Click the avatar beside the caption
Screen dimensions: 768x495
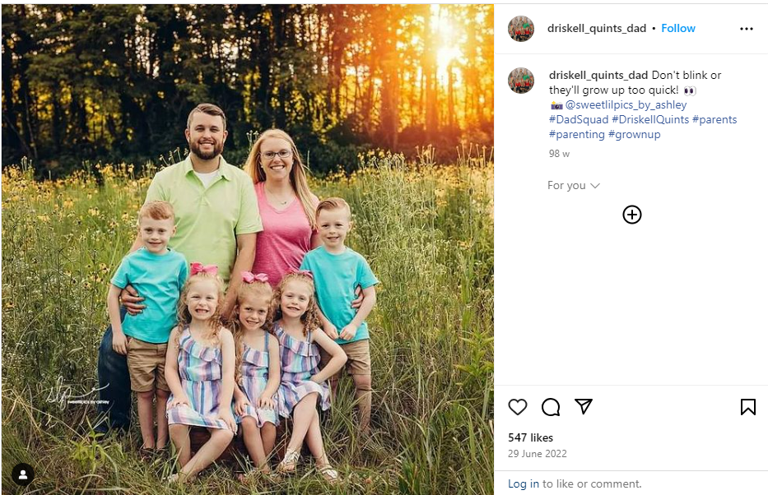pos(521,81)
